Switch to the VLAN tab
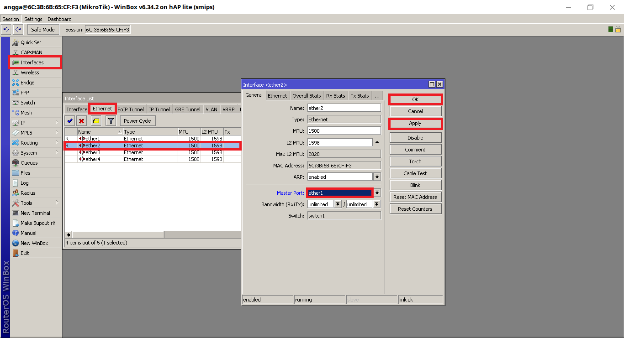 click(x=212, y=109)
